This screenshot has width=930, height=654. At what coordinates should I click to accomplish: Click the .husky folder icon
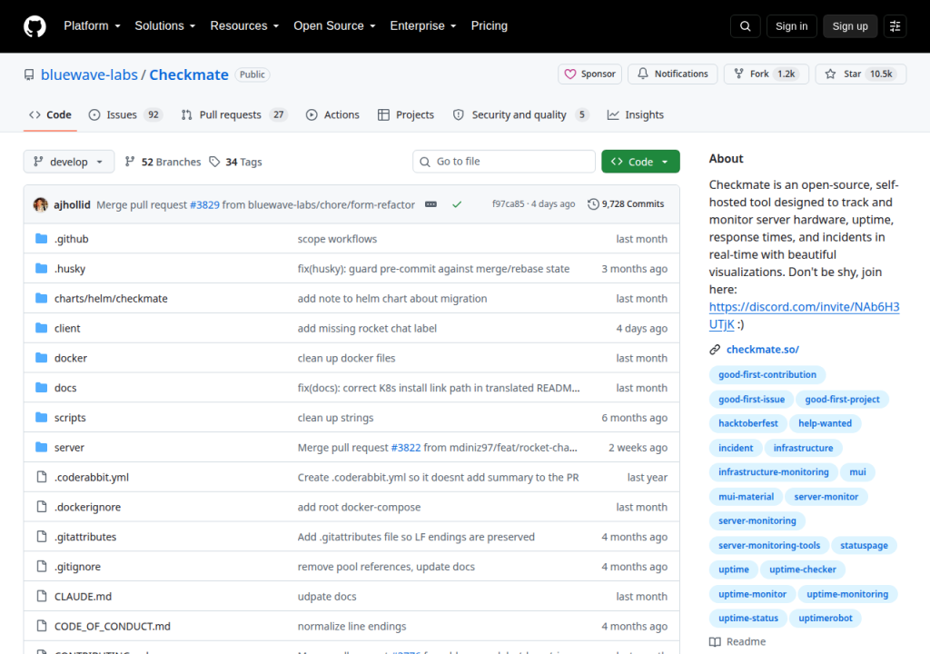pyautogui.click(x=41, y=268)
